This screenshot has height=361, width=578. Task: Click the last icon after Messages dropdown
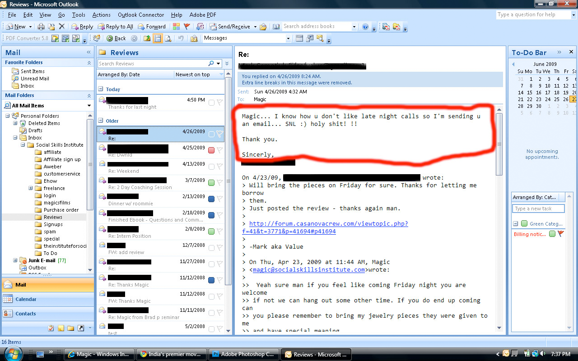click(320, 38)
